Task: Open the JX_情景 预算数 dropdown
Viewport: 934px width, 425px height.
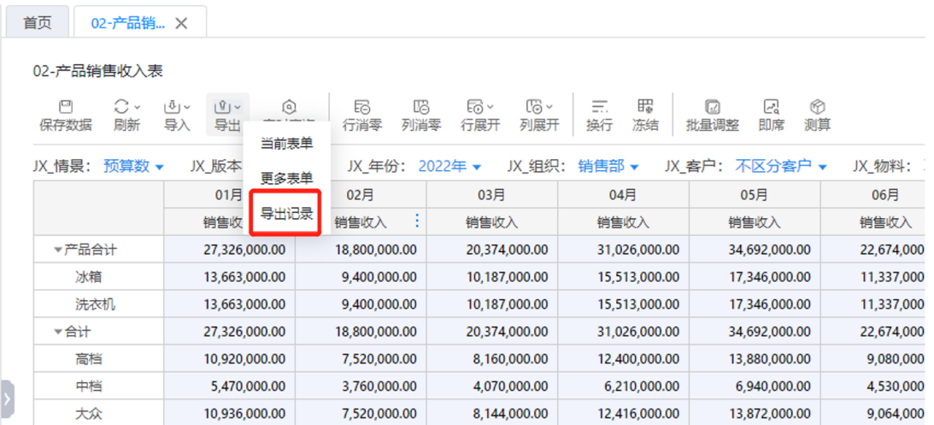Action: click(x=133, y=166)
